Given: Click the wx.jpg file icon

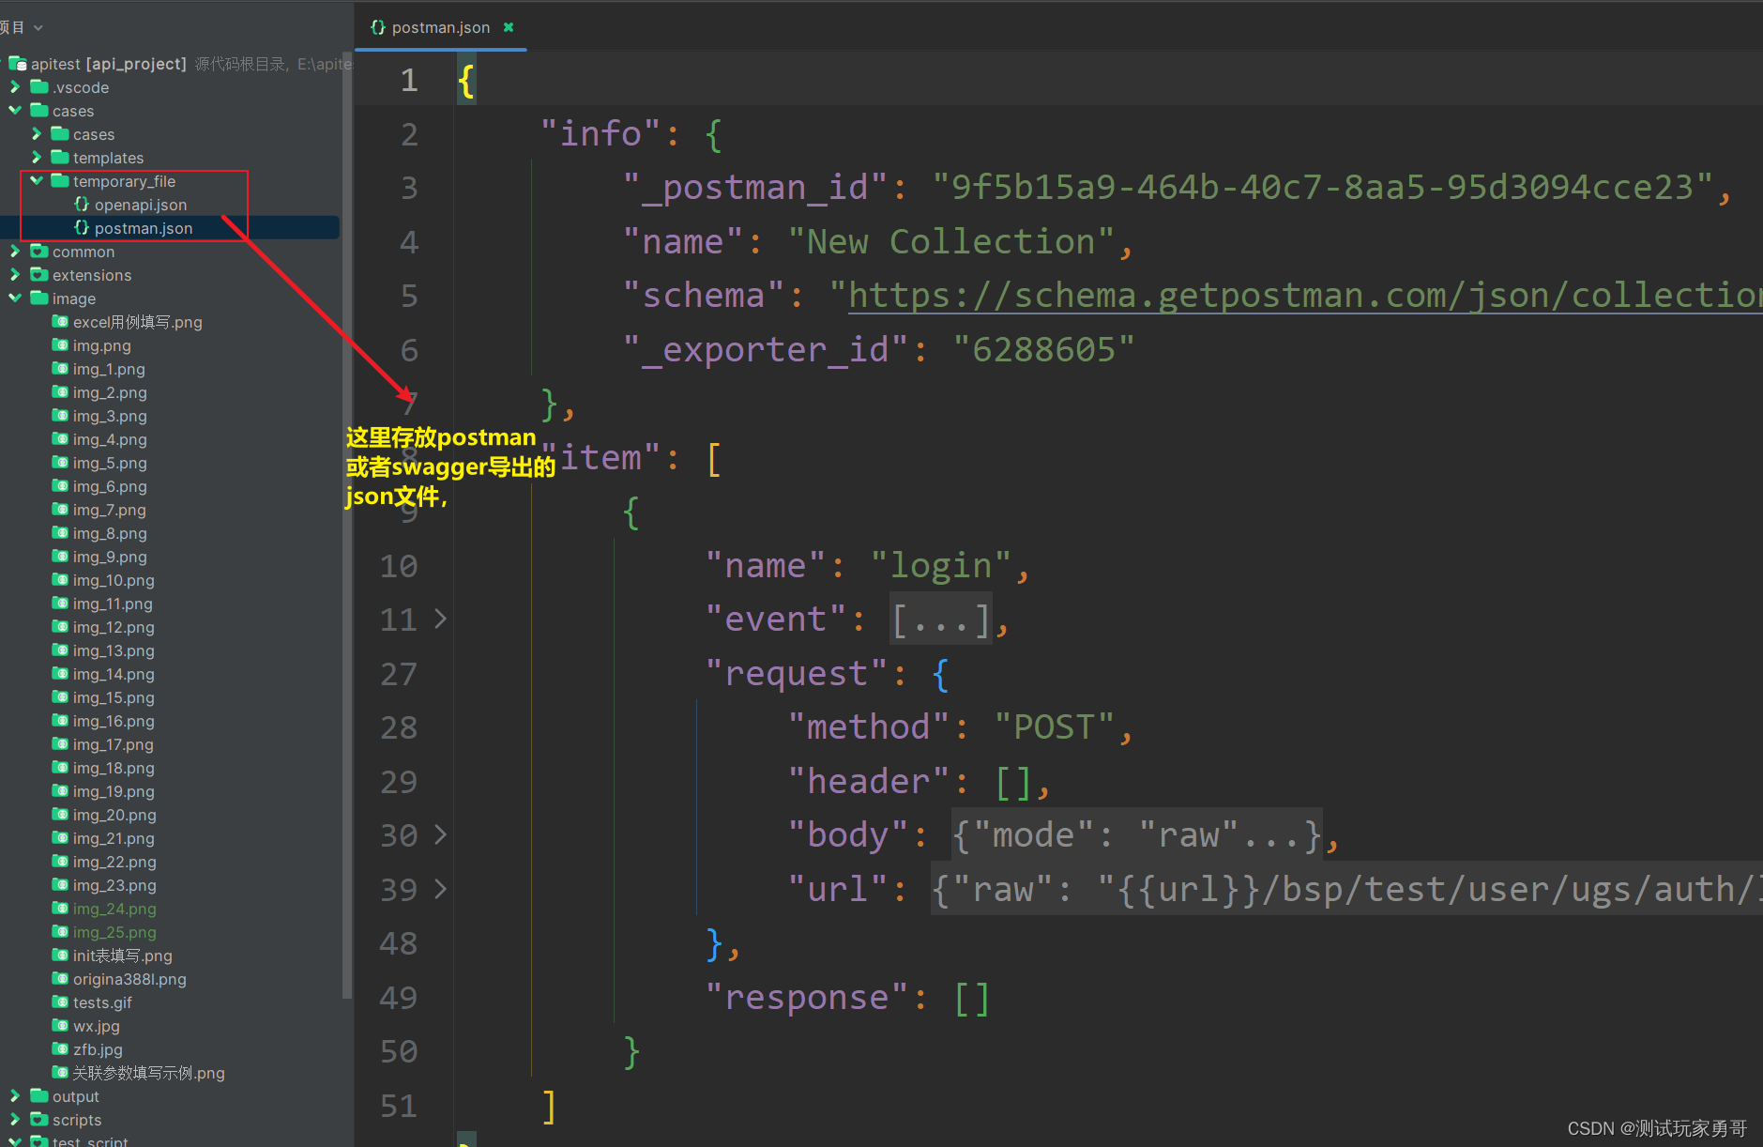Looking at the screenshot, I should pos(60,1026).
